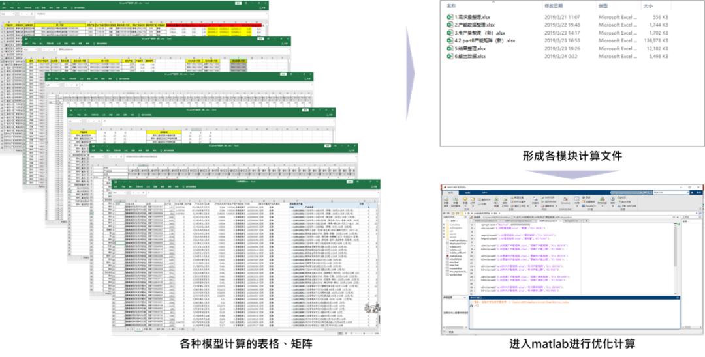Image resolution: width=705 pixels, height=357 pixels.
Task: Expand the first folder in MATLAB file browser
Action: tap(445, 226)
